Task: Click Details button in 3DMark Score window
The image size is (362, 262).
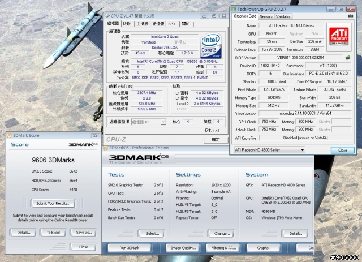Action: (24, 233)
